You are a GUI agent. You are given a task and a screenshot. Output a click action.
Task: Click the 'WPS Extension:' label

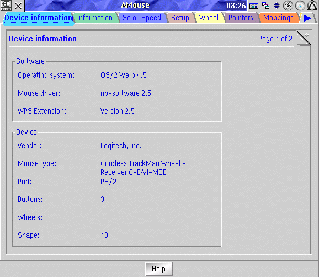(x=42, y=111)
